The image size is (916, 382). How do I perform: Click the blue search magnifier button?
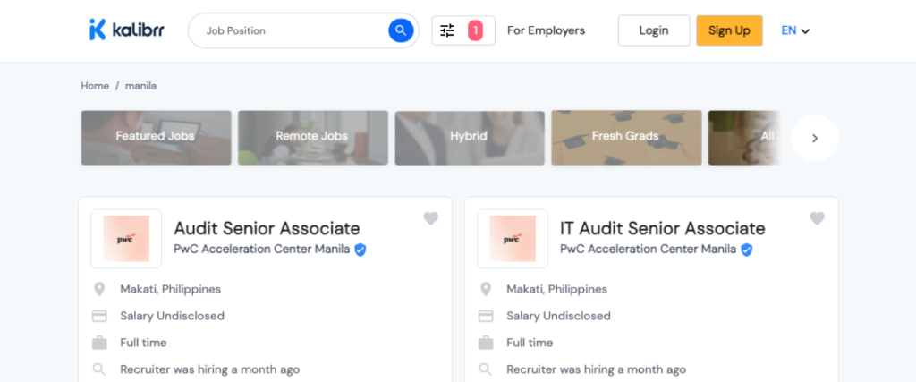pos(401,30)
